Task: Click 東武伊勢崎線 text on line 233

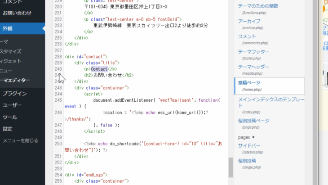Action: coord(107,25)
